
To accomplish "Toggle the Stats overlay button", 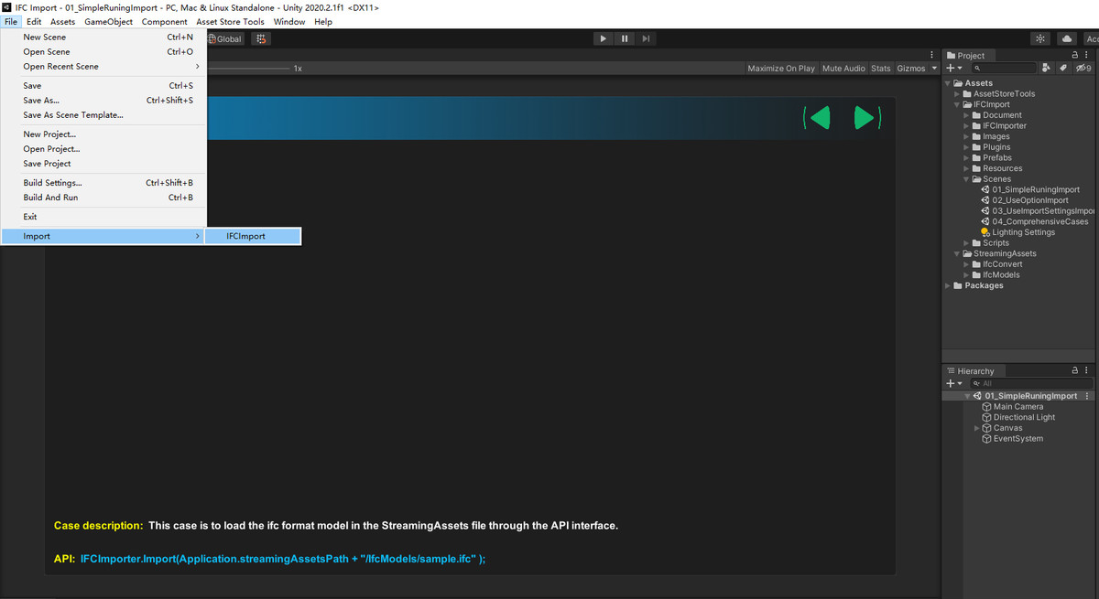I will tap(880, 69).
